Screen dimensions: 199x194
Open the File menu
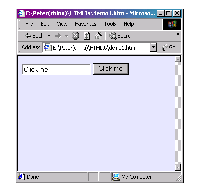pyautogui.click(x=29, y=24)
